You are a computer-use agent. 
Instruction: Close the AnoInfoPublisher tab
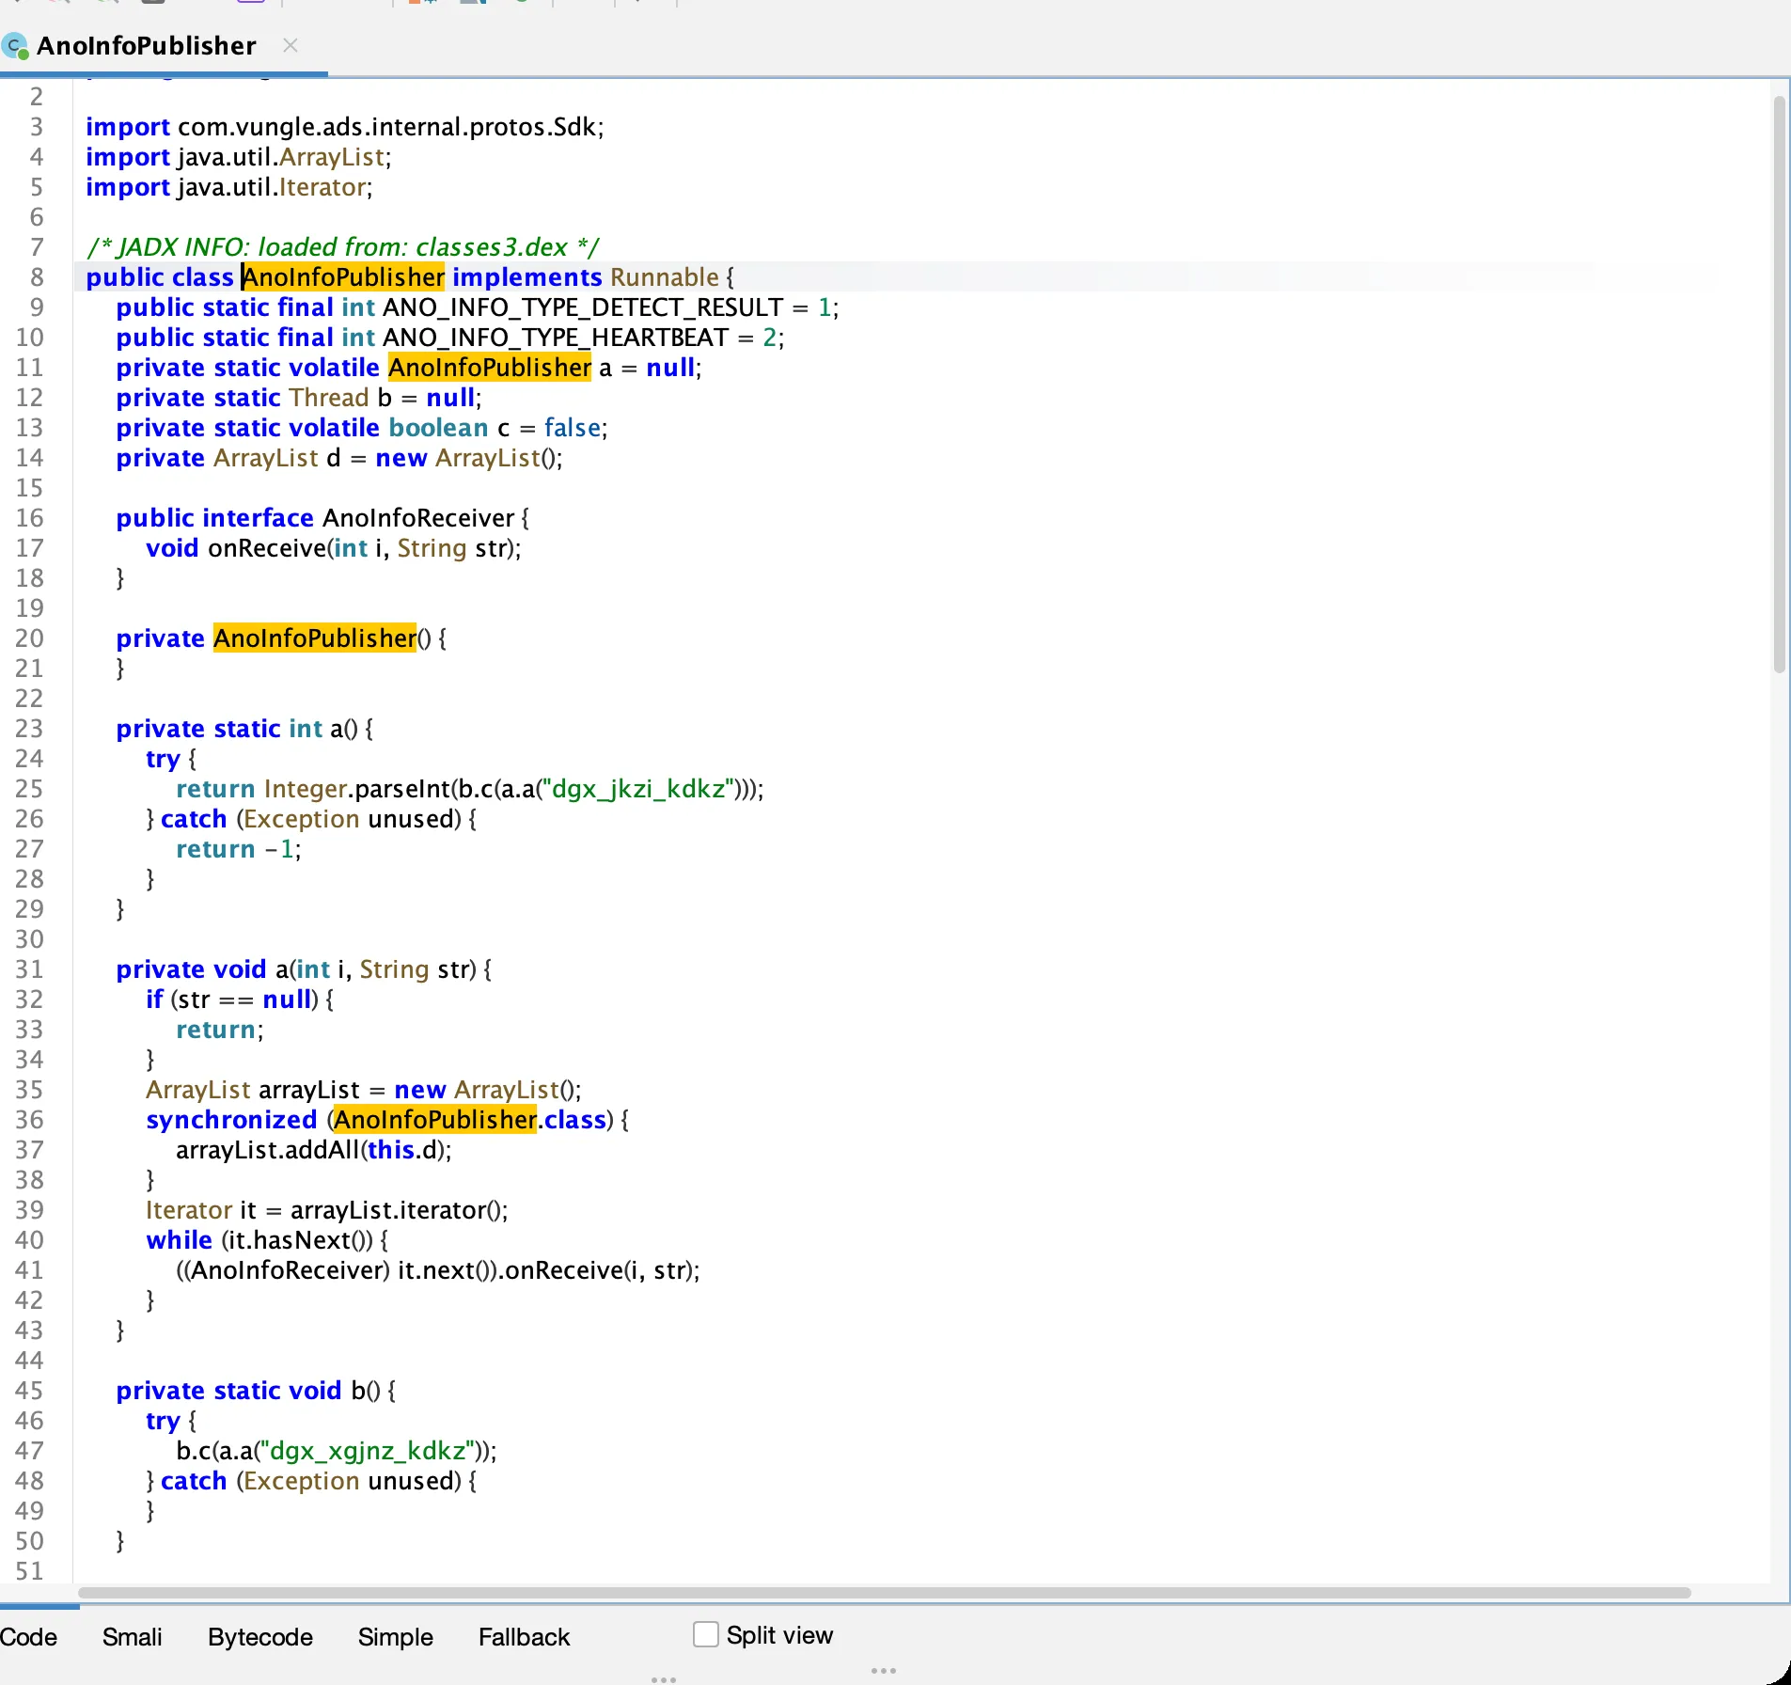(x=291, y=45)
